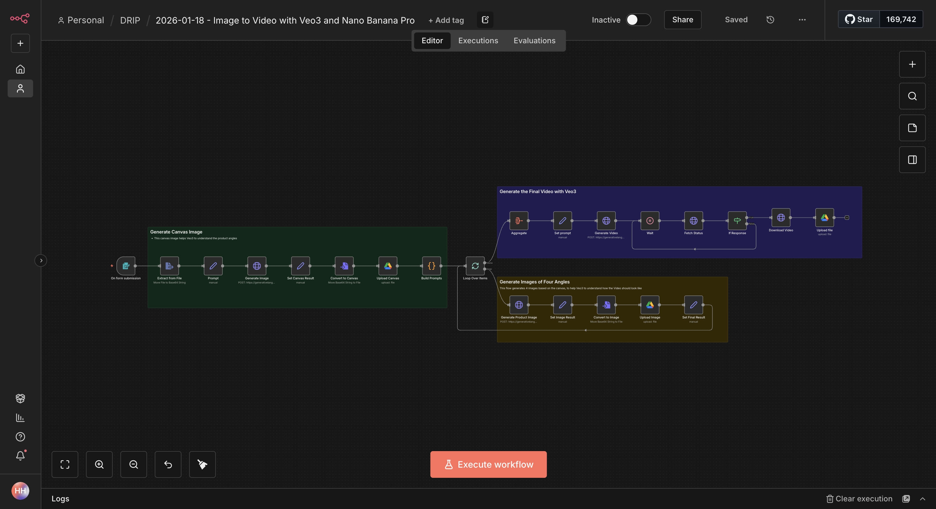
Task: Expand the Logs panel with chevron
Action: tap(923, 499)
